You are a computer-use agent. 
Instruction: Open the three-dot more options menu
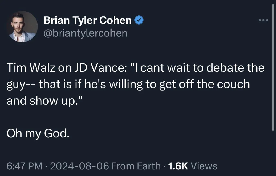click(x=264, y=20)
